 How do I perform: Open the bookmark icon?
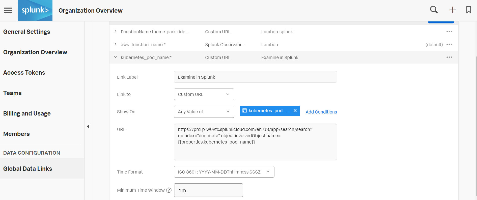(x=469, y=10)
